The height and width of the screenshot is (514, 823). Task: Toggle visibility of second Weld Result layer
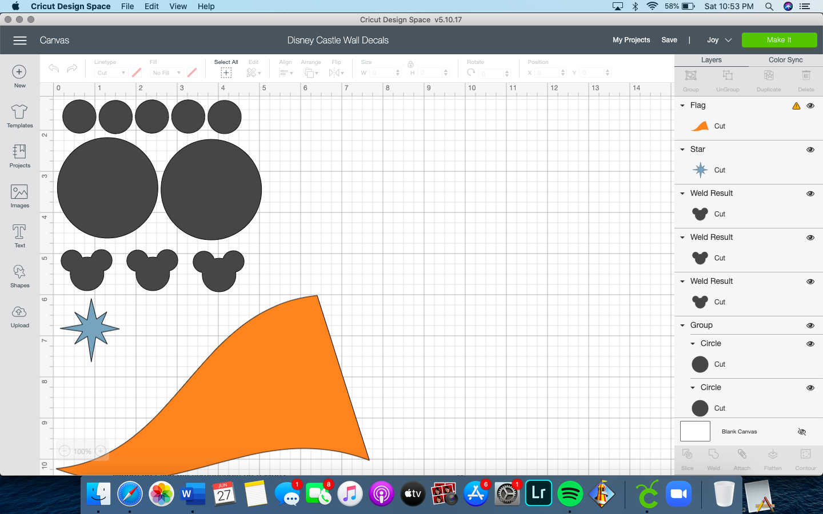point(810,238)
